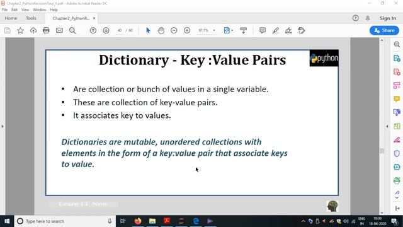Open File Explorer from the taskbar
Image resolution: width=403 pixels, height=227 pixels.
click(152, 221)
